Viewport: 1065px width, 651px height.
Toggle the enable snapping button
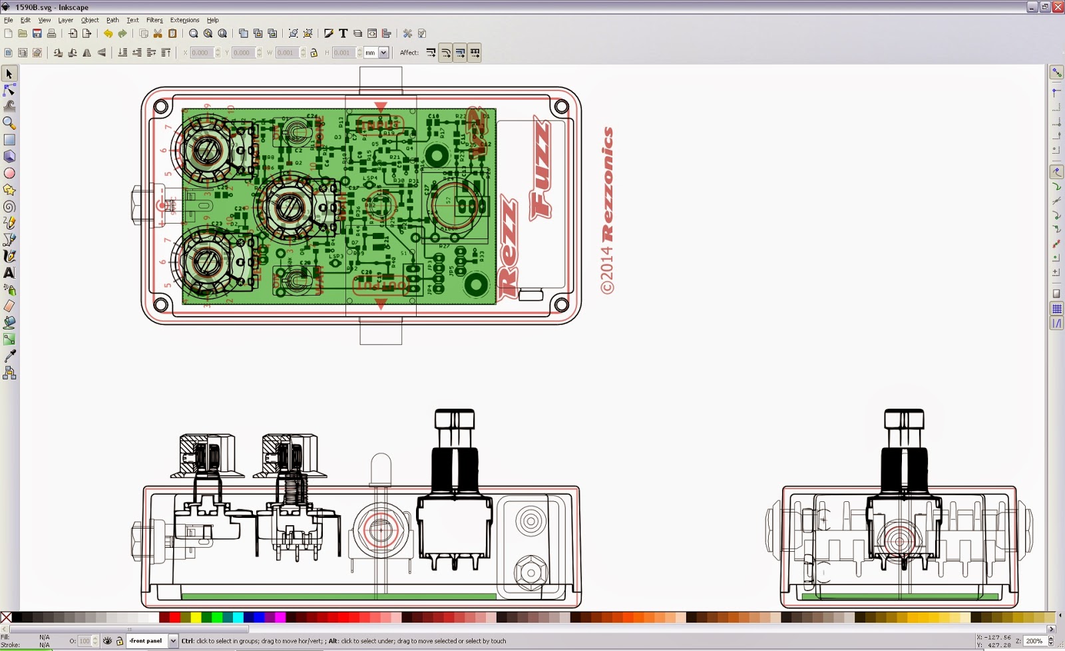[x=1056, y=72]
